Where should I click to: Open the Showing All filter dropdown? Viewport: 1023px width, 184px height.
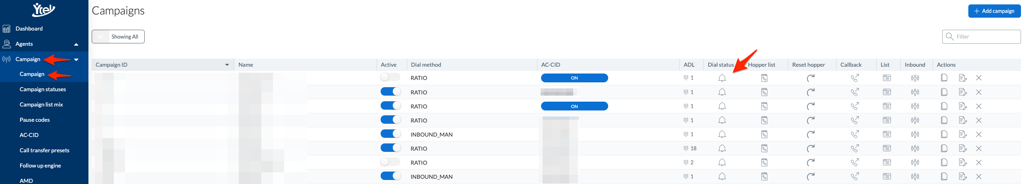click(x=118, y=37)
